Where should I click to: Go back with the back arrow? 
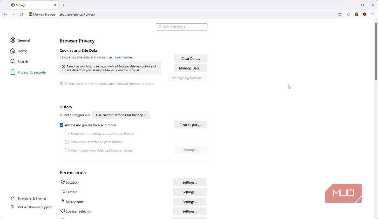5,14
